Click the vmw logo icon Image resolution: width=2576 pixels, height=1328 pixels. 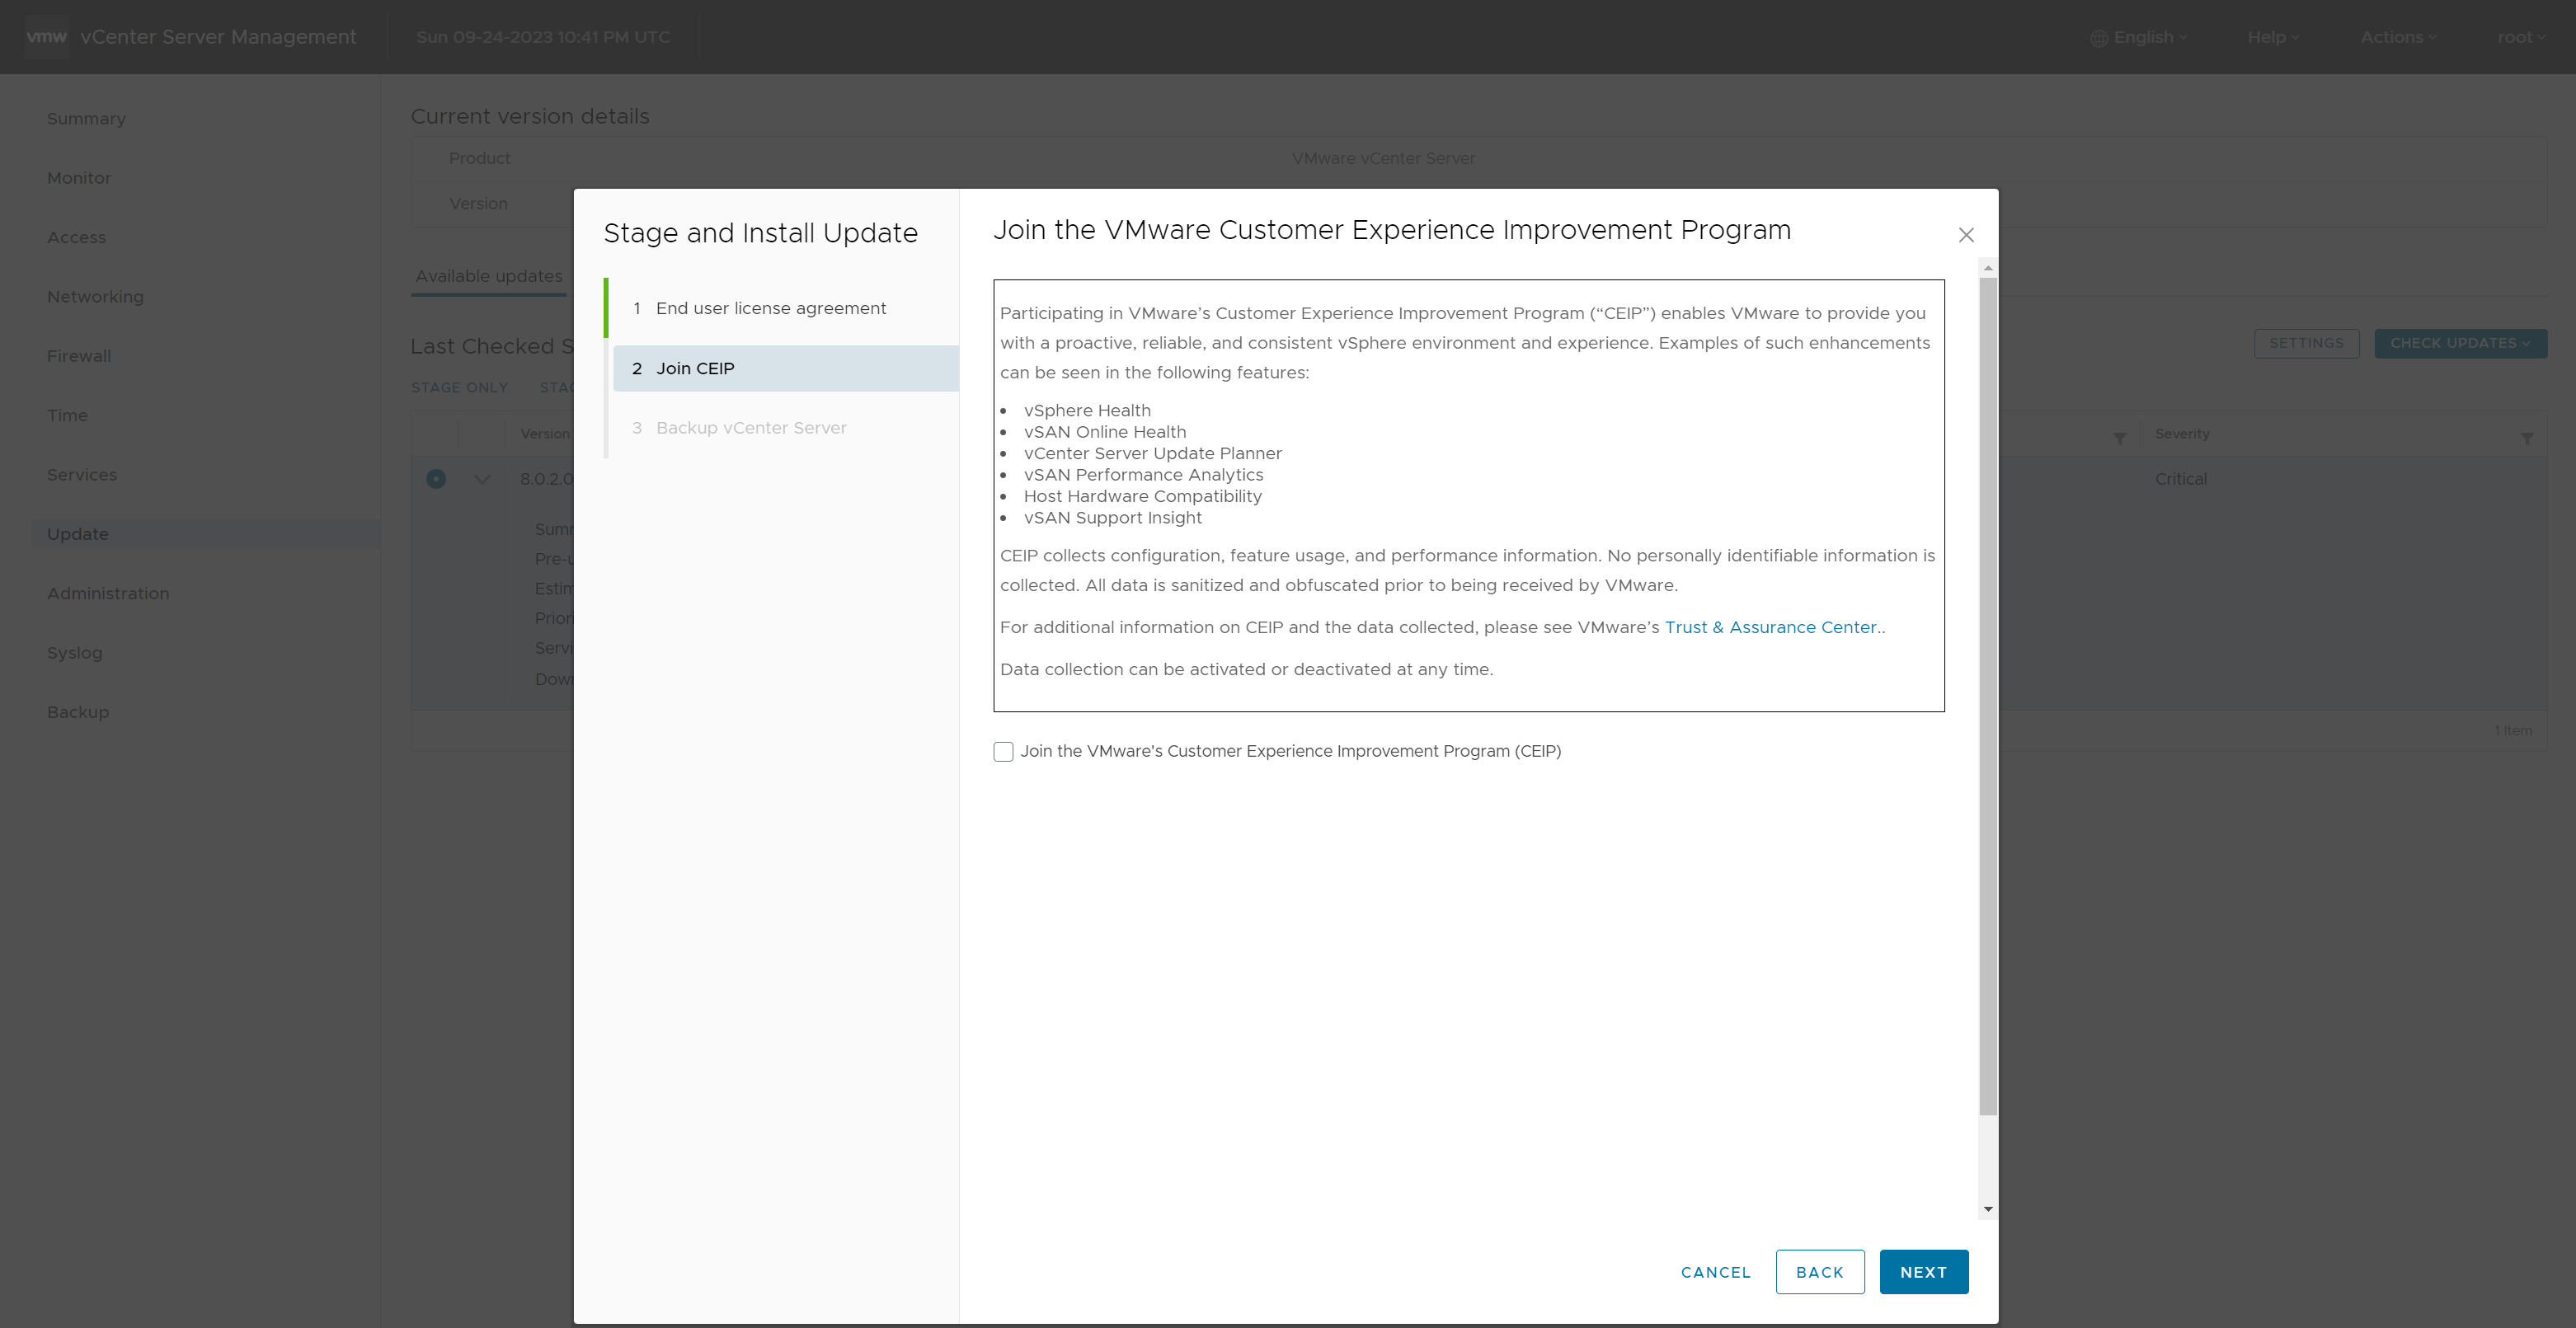46,37
